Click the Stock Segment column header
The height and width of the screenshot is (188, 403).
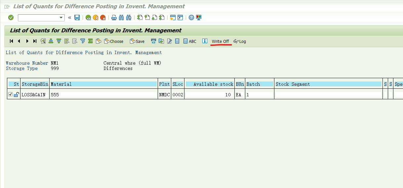[x=328, y=84]
